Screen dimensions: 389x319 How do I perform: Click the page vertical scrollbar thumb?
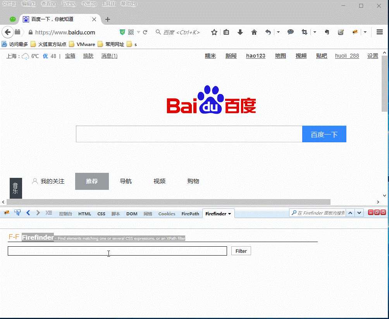pos(384,84)
